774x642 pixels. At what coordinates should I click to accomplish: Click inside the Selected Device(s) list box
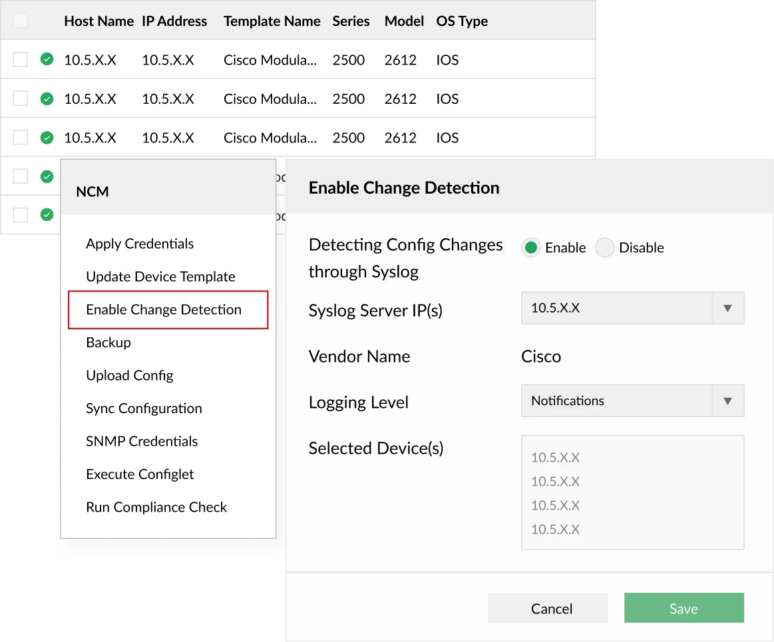(632, 492)
